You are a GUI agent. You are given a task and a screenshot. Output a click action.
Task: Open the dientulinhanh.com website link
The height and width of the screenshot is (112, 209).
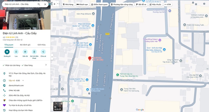tap(16, 85)
